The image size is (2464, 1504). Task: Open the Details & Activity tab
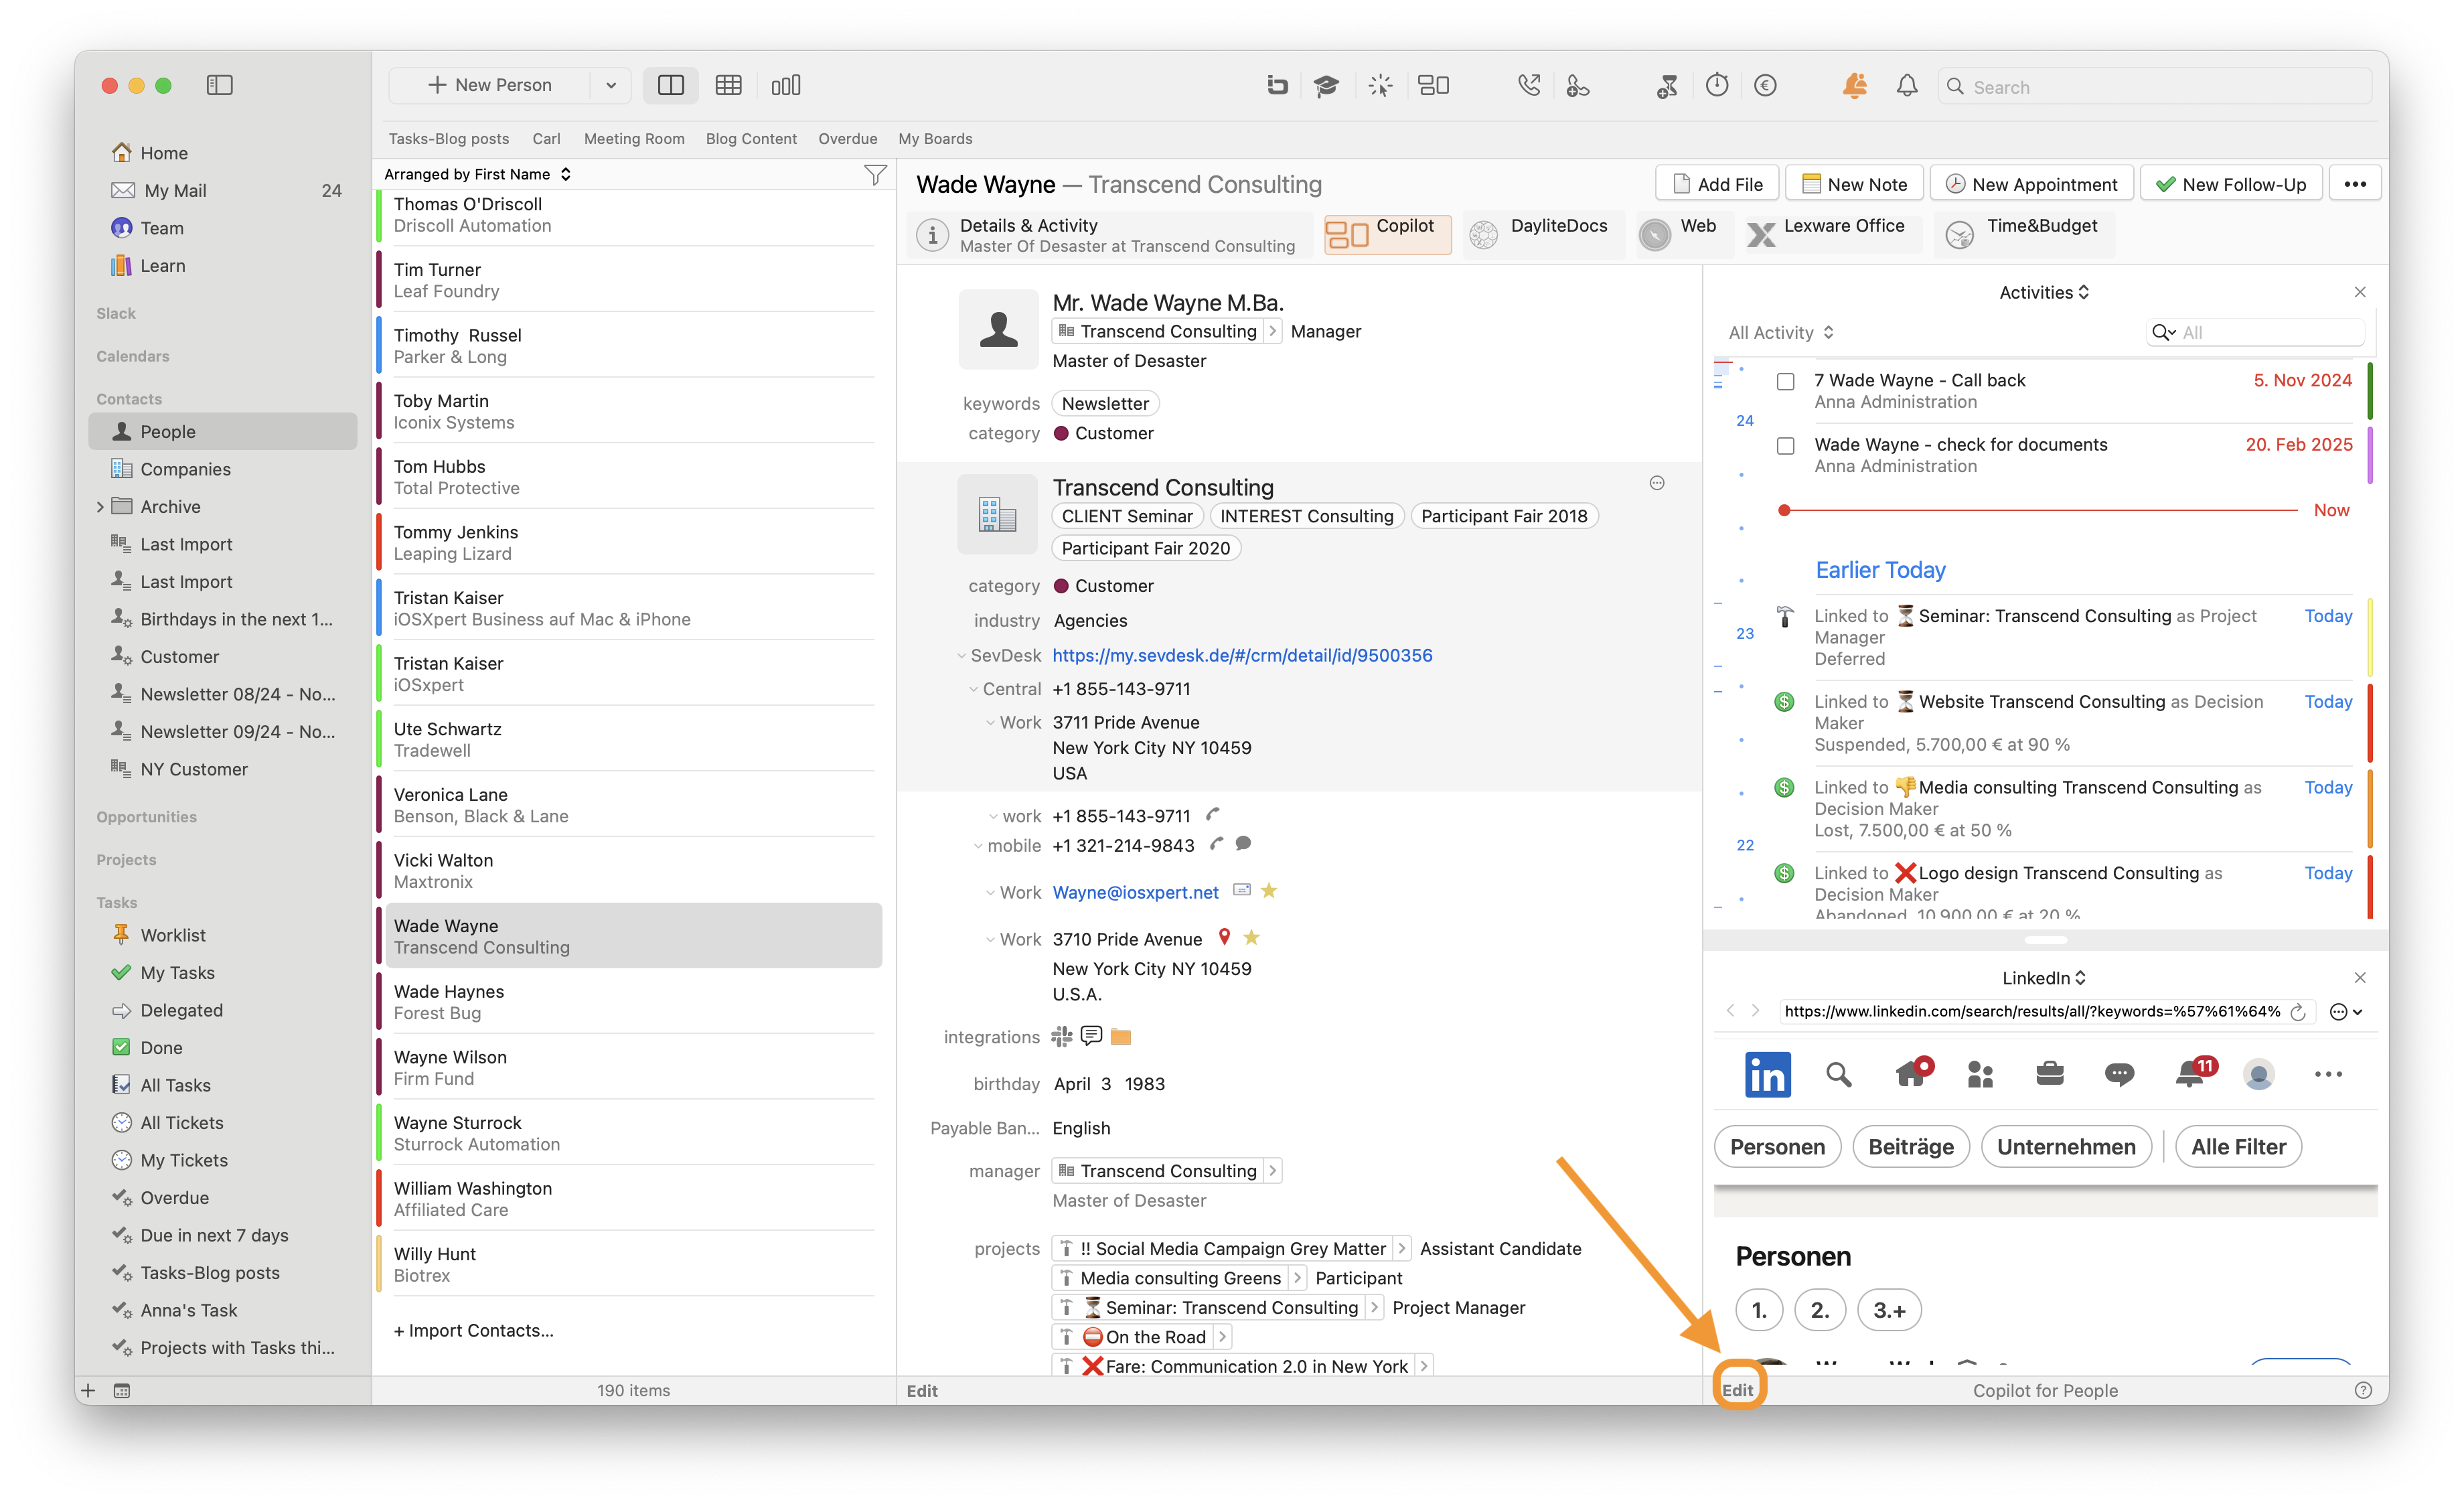point(1111,235)
